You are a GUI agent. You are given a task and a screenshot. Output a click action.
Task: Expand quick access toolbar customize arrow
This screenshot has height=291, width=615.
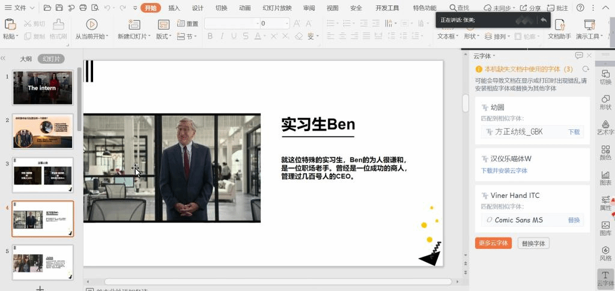[135, 8]
